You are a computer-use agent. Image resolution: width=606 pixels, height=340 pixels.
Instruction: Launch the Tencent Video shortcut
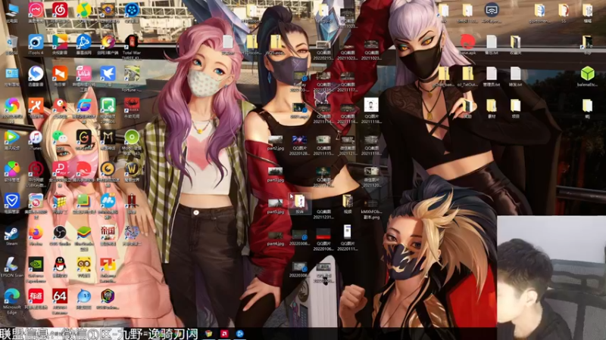tap(11, 137)
